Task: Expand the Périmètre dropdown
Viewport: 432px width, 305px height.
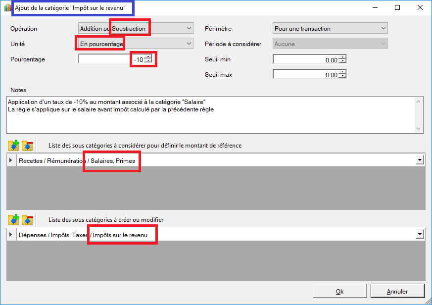Action: coord(384,29)
